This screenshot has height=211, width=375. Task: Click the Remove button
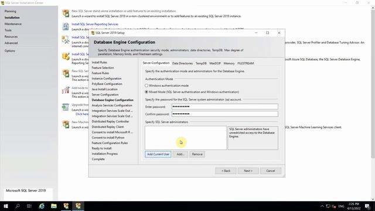tap(197, 154)
